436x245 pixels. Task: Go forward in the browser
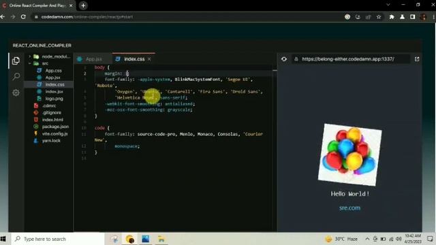13,16
